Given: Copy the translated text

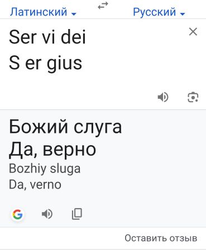Looking at the screenshot, I should tap(77, 214).
